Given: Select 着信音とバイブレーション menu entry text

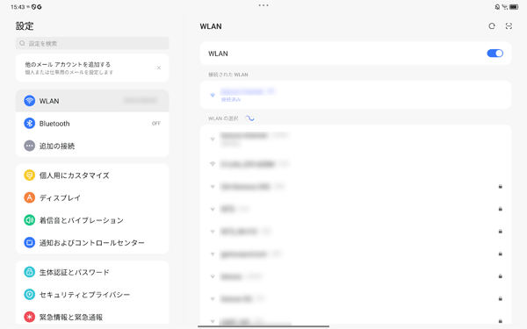Looking at the screenshot, I should (82, 220).
